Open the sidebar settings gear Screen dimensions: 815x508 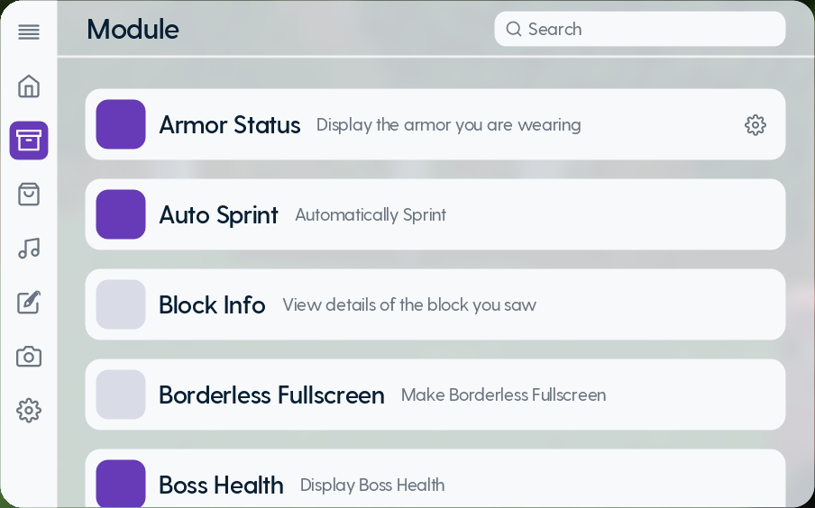coord(29,411)
